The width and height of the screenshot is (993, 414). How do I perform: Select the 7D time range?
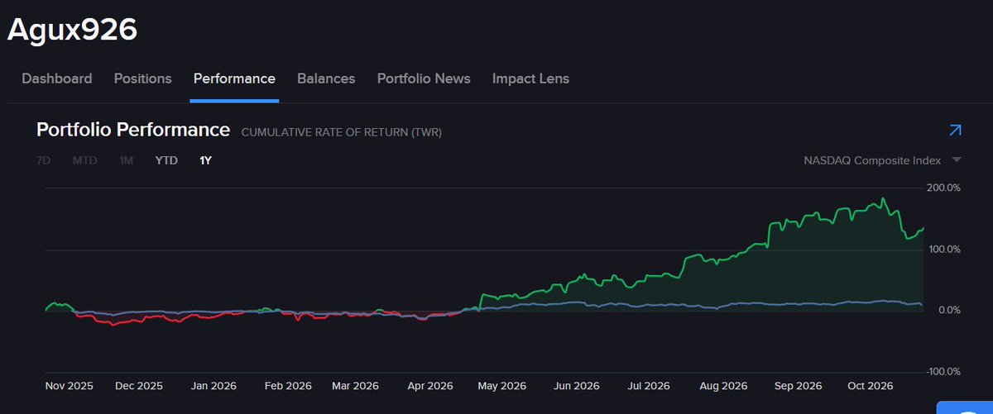[42, 160]
